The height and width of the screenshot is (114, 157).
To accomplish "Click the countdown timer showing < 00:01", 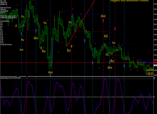I will click(x=149, y=74).
